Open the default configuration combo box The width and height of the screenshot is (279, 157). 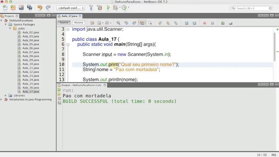point(71,8)
